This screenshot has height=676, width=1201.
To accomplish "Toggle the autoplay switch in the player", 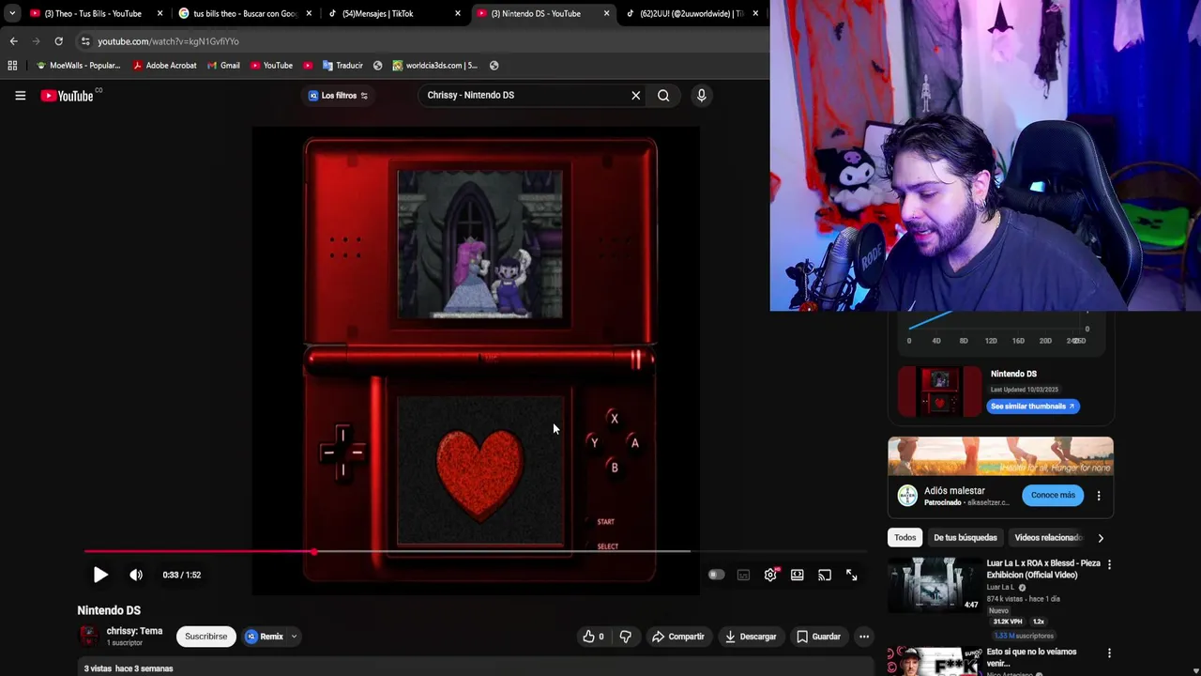I will tap(716, 575).
